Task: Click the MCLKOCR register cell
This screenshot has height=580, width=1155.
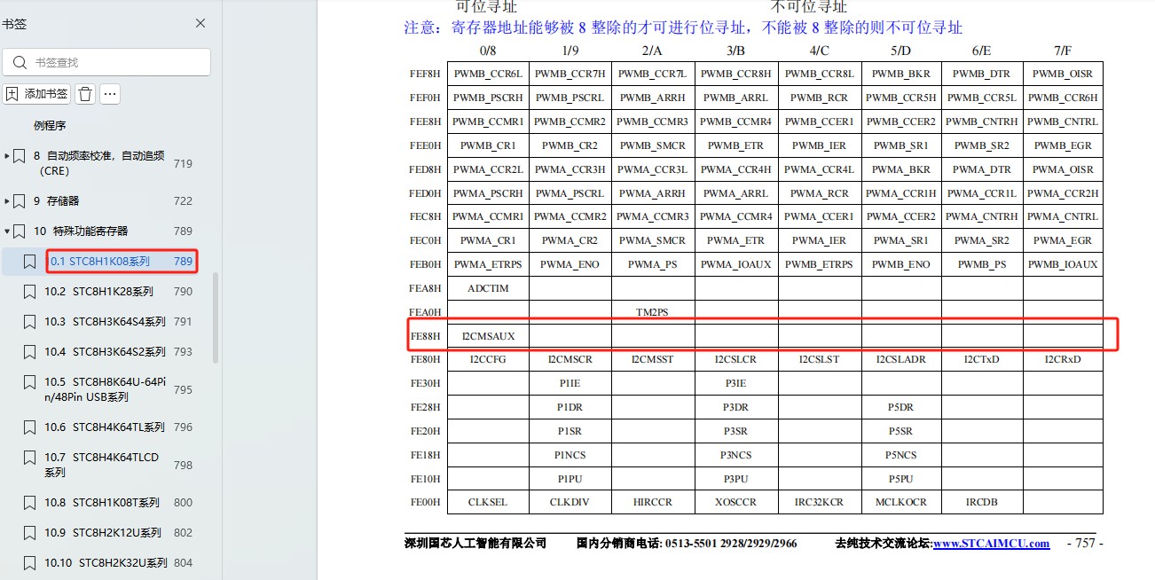Action: pyautogui.click(x=901, y=502)
